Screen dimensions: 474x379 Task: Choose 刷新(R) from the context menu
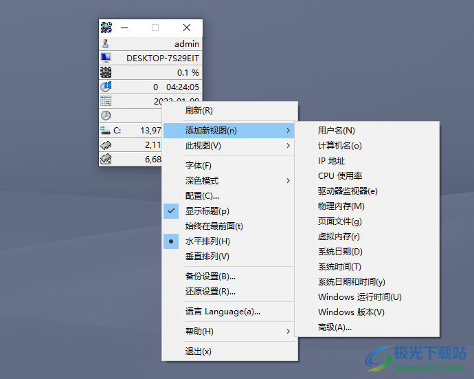pos(229,111)
